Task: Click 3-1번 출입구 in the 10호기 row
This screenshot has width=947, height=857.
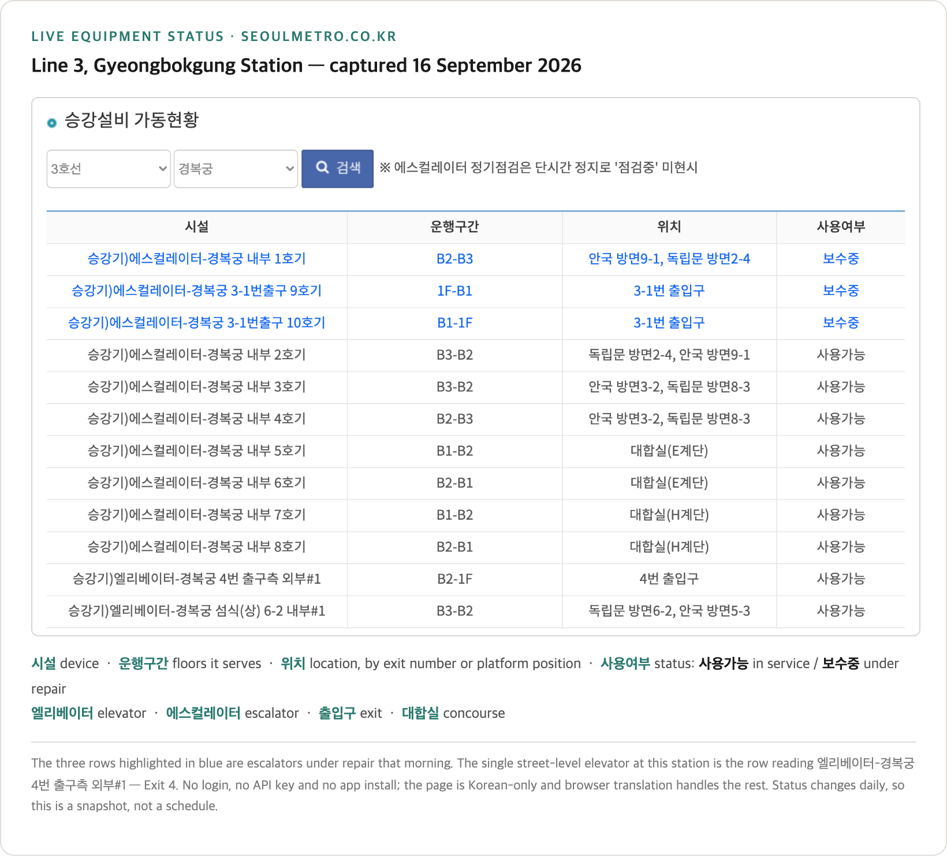Action: pyautogui.click(x=669, y=323)
